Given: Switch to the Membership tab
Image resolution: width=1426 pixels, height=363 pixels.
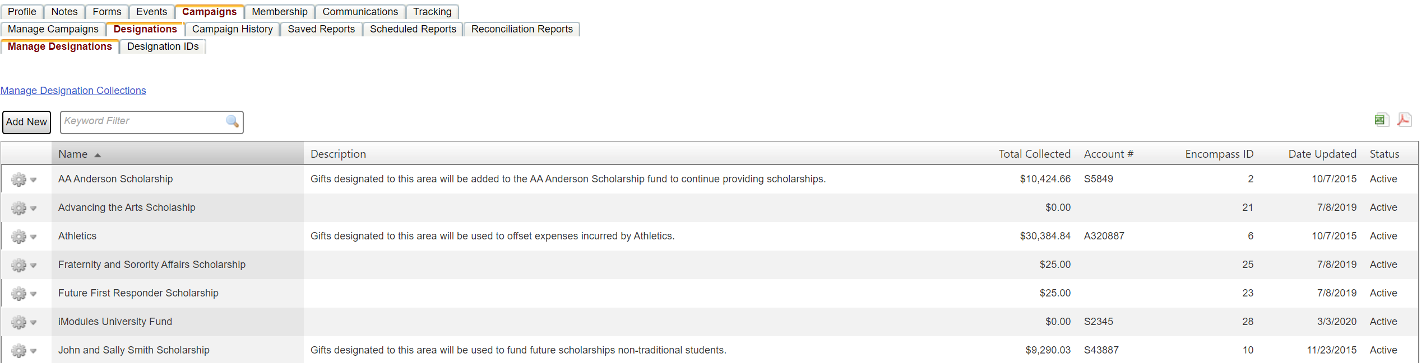Looking at the screenshot, I should (x=279, y=12).
